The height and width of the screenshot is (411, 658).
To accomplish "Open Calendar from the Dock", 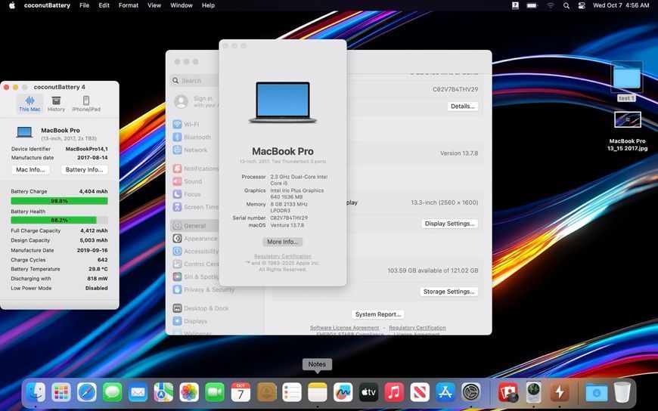I will [241, 393].
